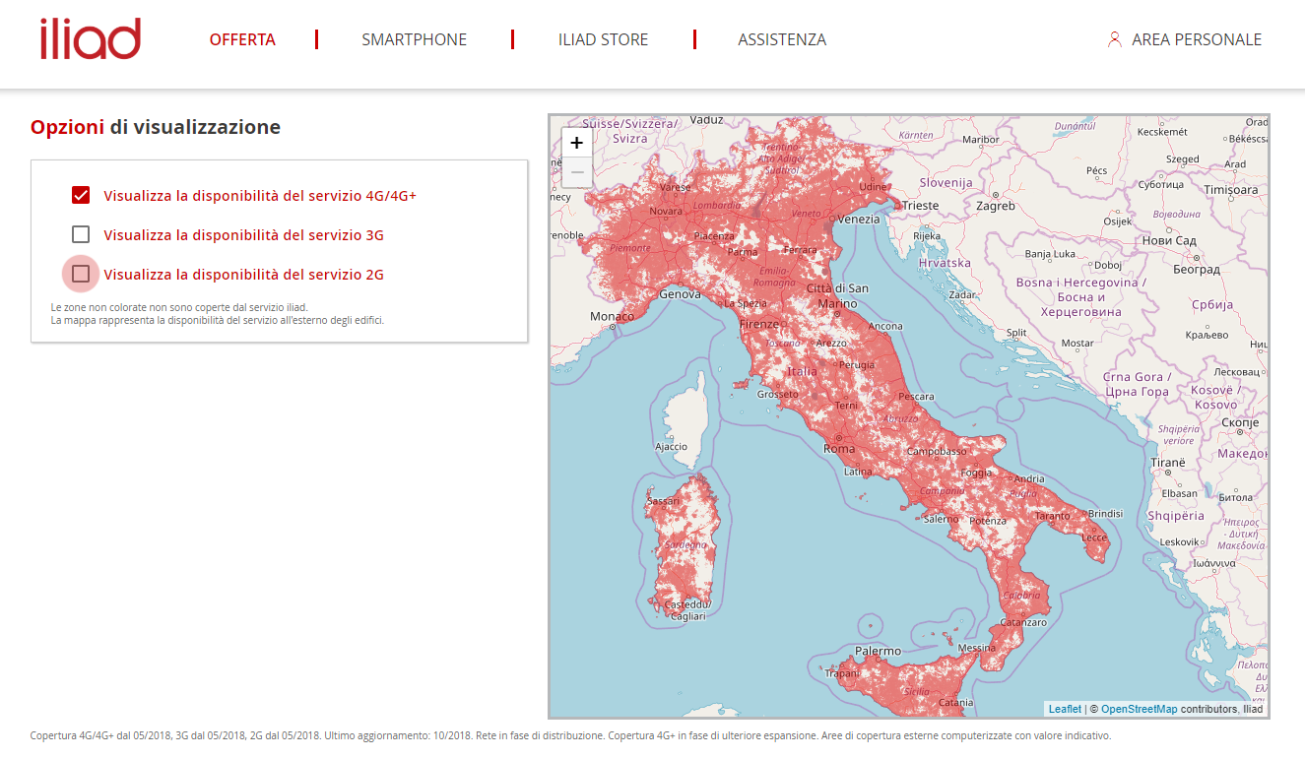Open the OpenStreetMap attribution link
The image size is (1305, 759).
1139,709
